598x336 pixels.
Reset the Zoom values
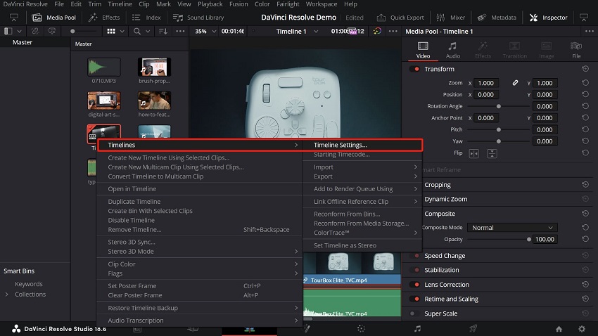click(x=585, y=83)
